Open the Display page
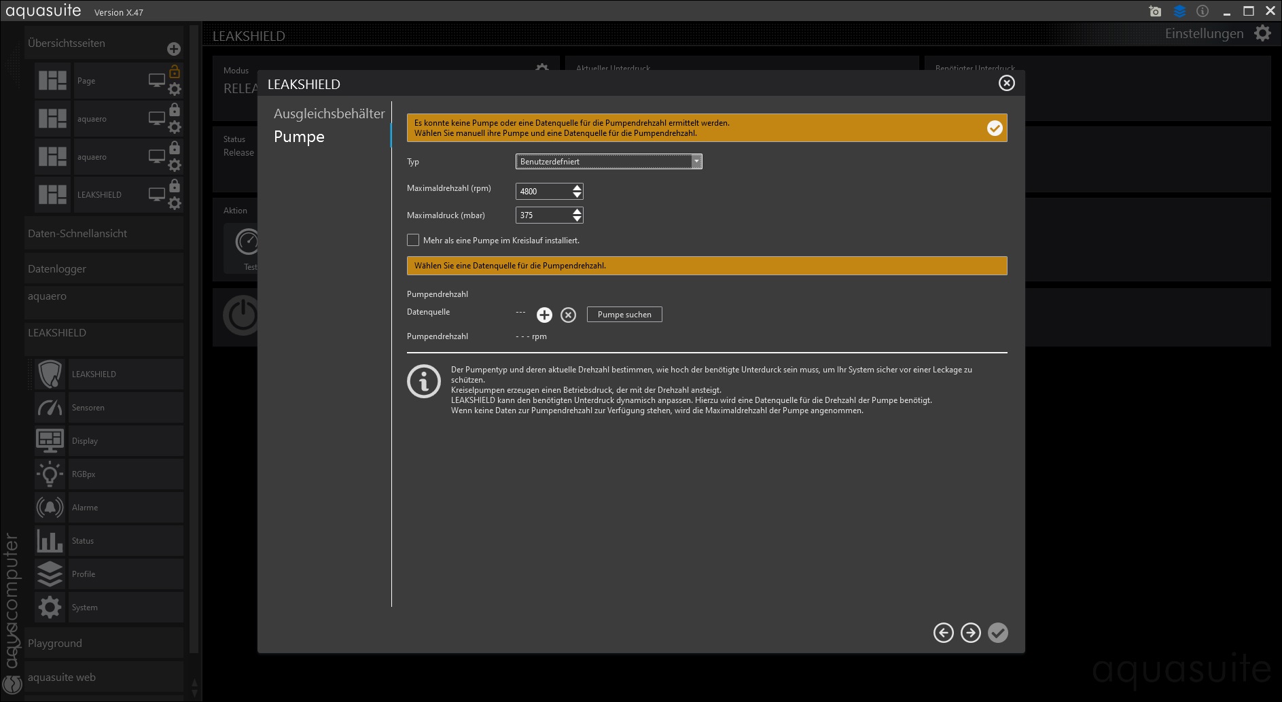This screenshot has height=702, width=1282. click(x=109, y=441)
